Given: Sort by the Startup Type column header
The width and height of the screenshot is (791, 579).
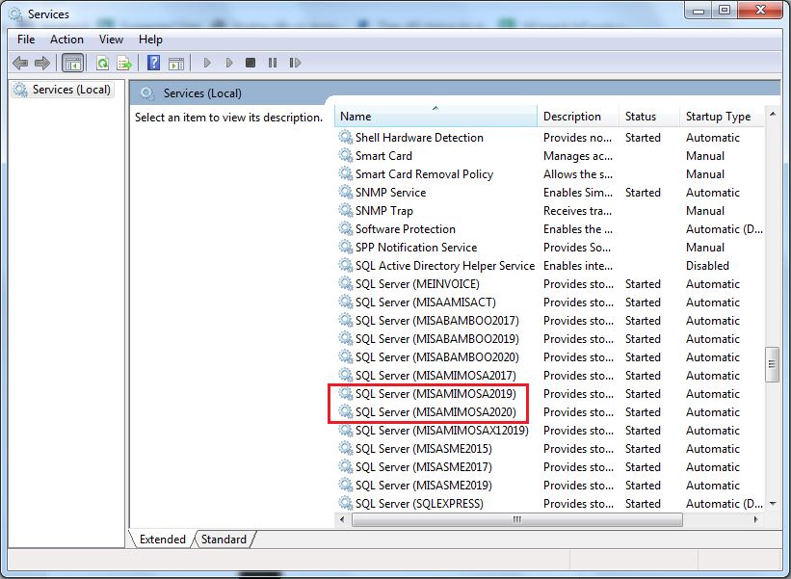Looking at the screenshot, I should [x=722, y=117].
